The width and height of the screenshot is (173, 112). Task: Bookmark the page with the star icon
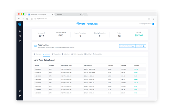149,19
